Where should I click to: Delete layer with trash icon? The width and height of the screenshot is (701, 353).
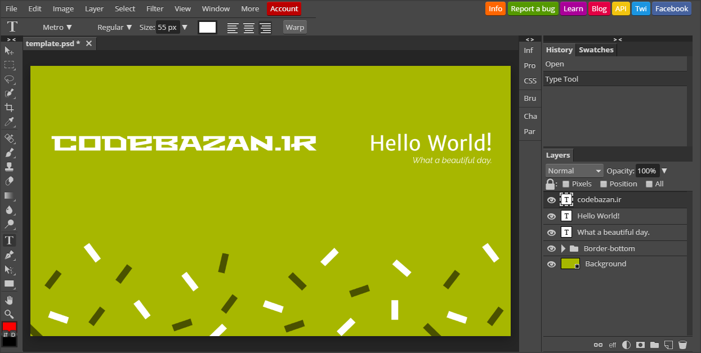click(x=682, y=345)
